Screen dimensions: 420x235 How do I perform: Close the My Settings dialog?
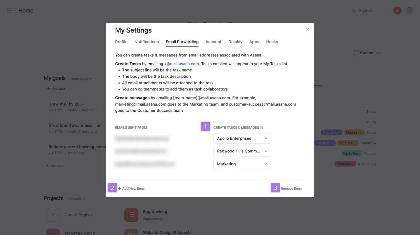coord(308,29)
